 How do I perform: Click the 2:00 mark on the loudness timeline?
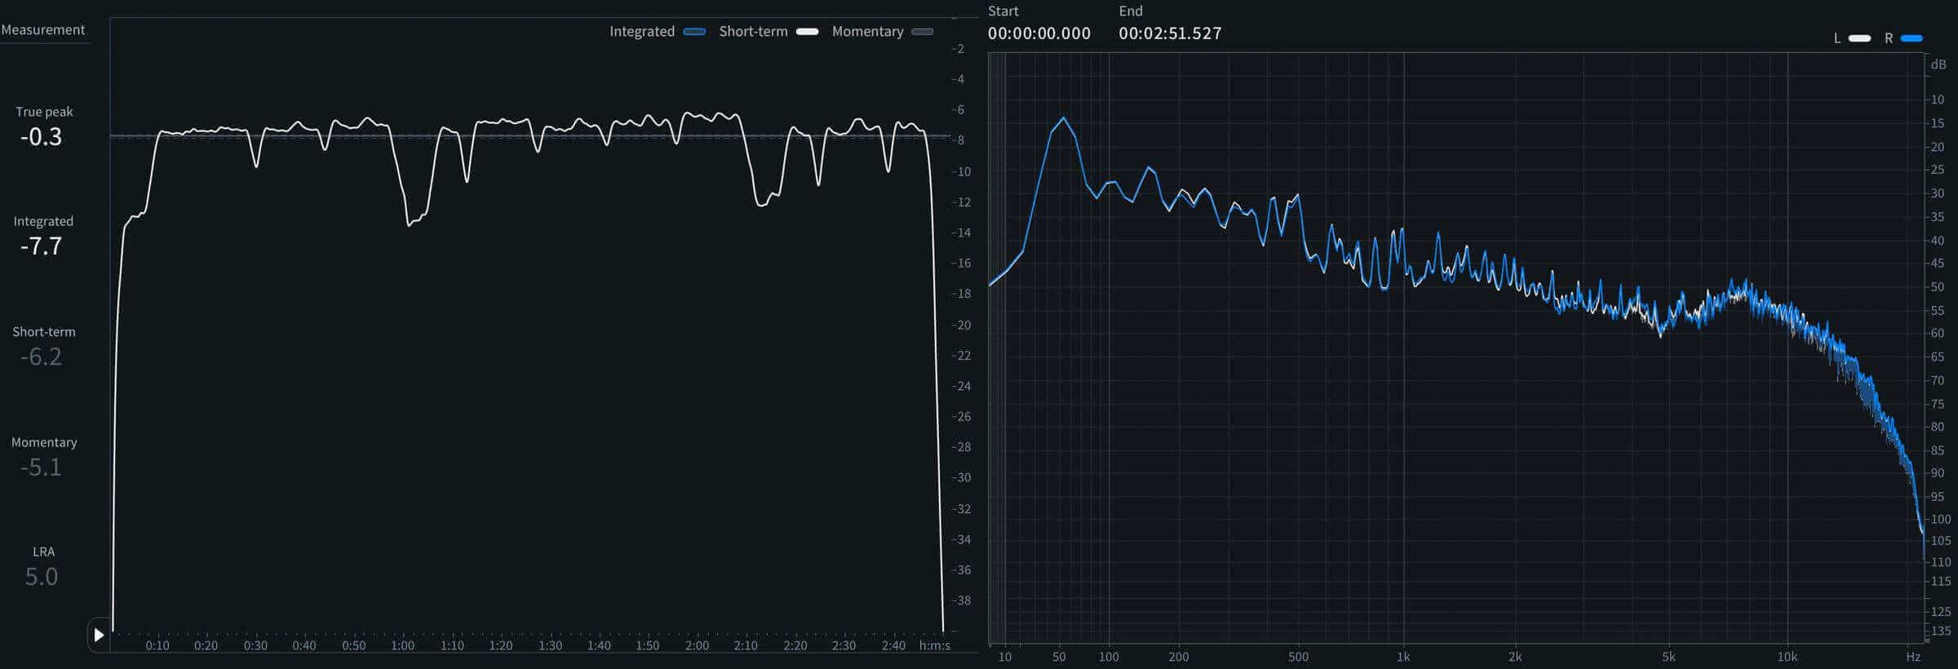tap(697, 645)
